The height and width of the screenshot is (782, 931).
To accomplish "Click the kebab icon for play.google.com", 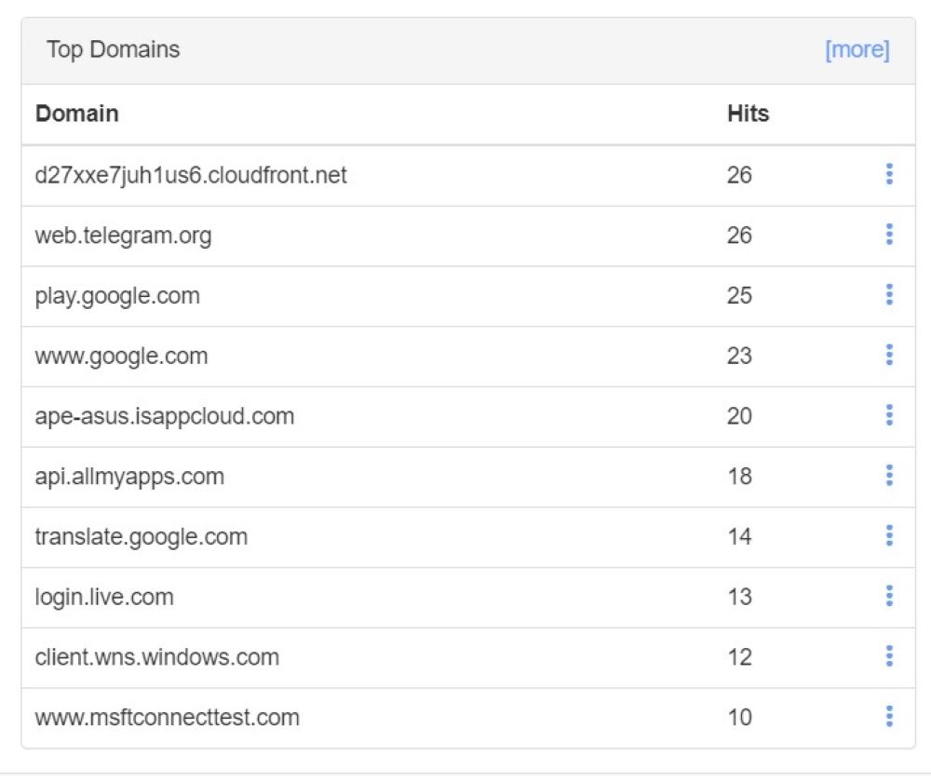I will click(x=889, y=295).
